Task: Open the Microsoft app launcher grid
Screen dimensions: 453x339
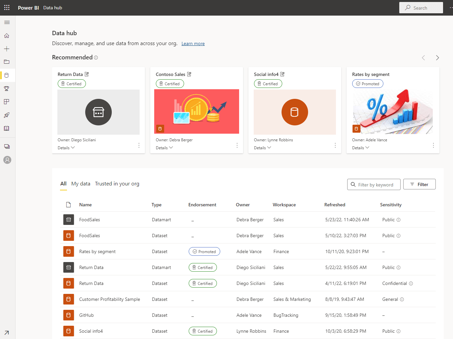Action: (x=7, y=7)
